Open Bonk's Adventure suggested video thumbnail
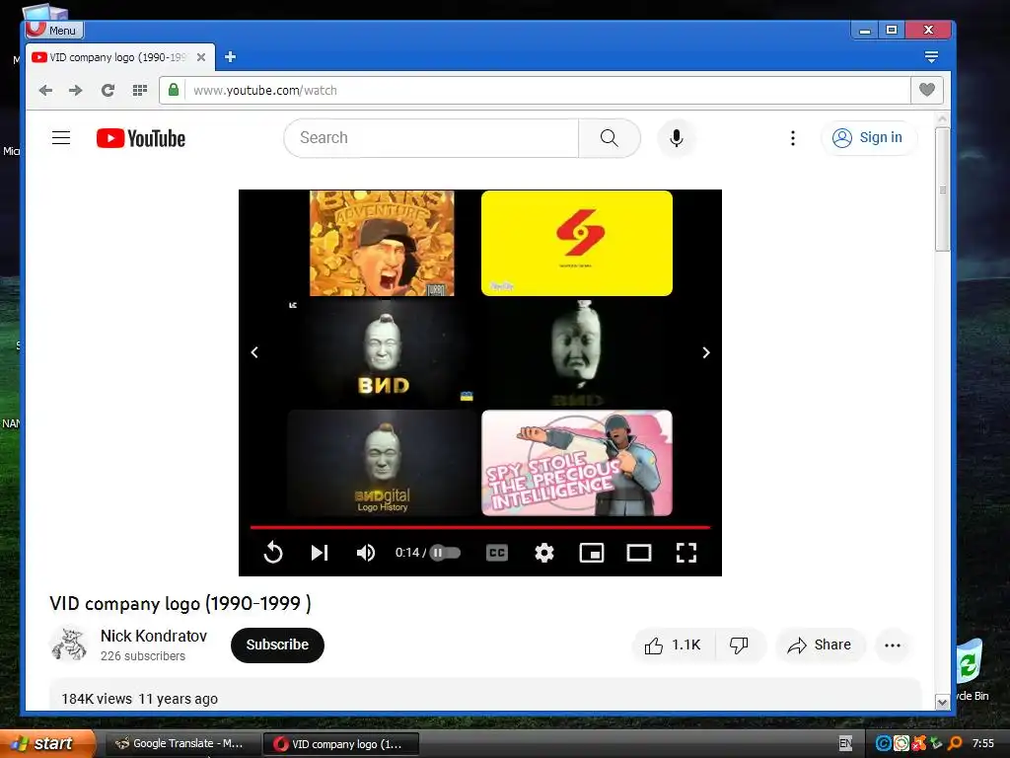The width and height of the screenshot is (1010, 758). point(382,243)
